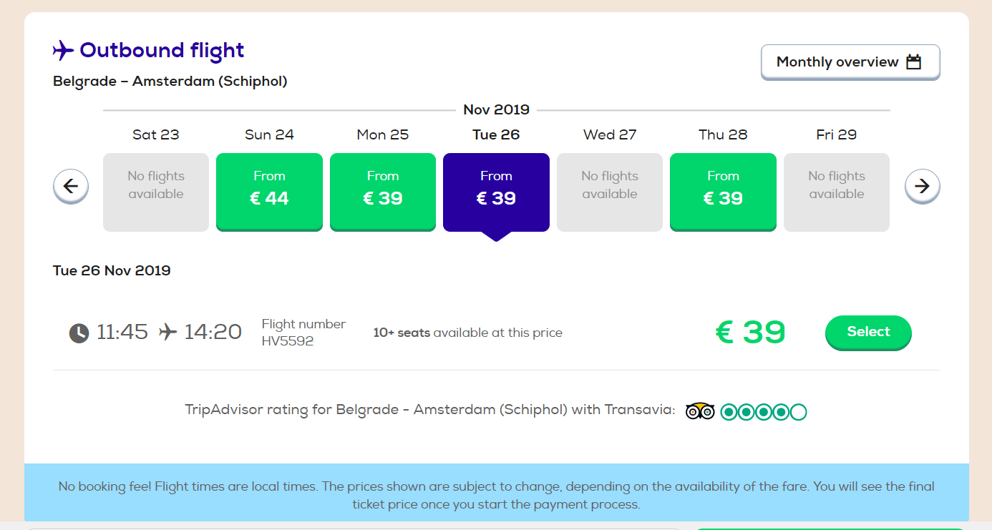Select the Tue 26 highlighted fare tile
992x530 pixels.
pos(496,192)
